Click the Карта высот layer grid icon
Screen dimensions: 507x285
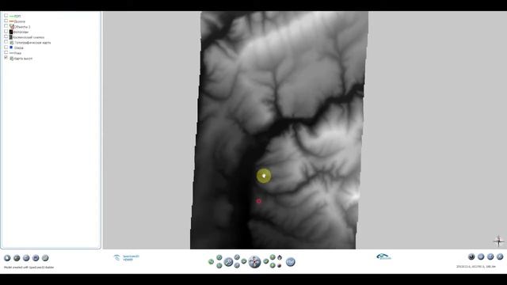click(12, 59)
